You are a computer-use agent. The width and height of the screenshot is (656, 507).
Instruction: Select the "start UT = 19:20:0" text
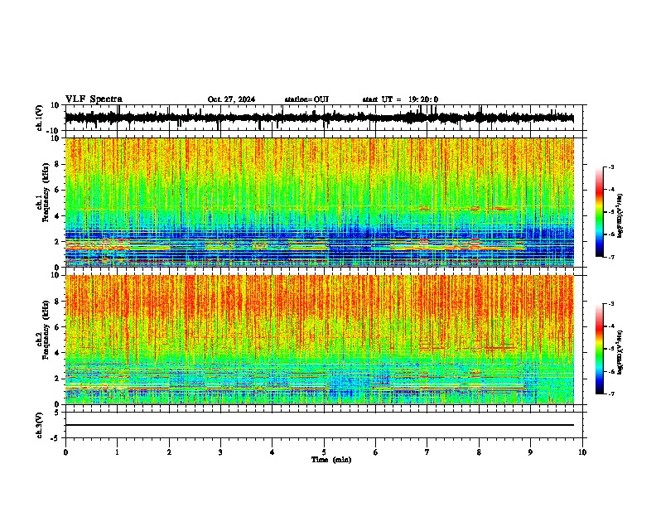coord(400,99)
